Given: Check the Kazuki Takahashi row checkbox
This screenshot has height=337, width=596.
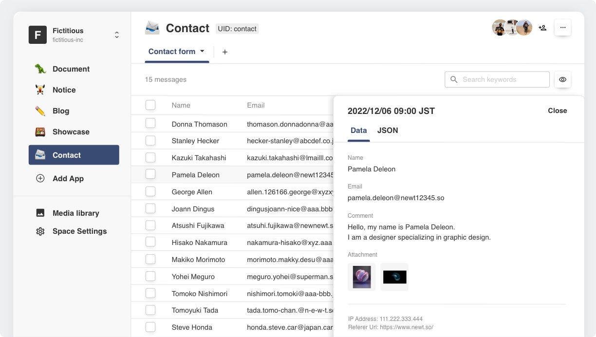Looking at the screenshot, I should (x=150, y=157).
